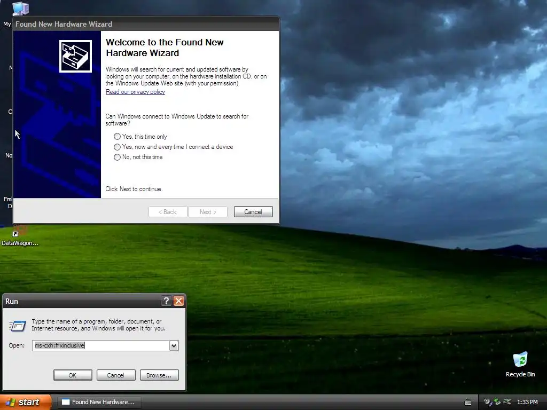Click Browse... in the Run dialog
The width and height of the screenshot is (547, 410).
click(159, 375)
